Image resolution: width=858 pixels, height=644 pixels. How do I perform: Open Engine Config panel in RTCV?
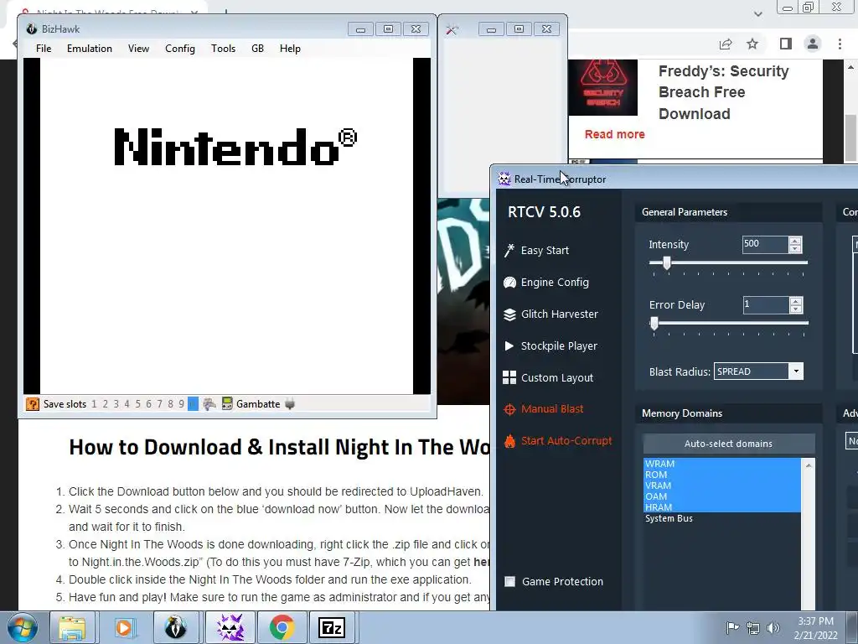546,282
